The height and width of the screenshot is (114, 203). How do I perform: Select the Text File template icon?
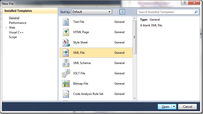(x=66, y=22)
